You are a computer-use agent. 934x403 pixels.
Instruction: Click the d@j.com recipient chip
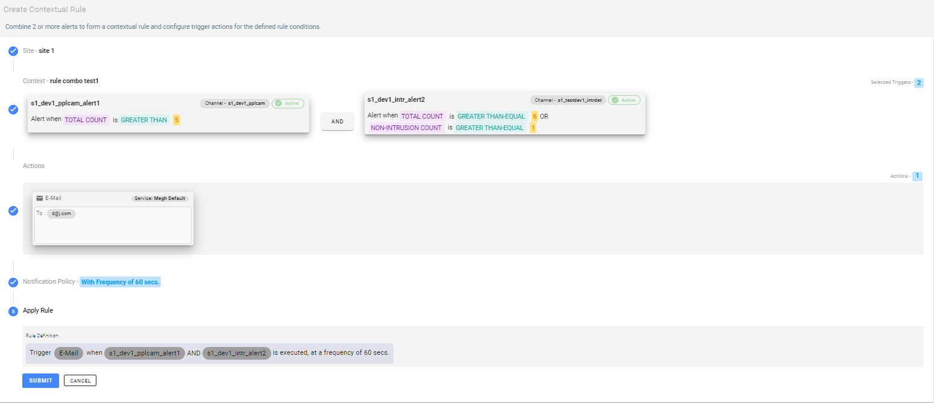(61, 214)
